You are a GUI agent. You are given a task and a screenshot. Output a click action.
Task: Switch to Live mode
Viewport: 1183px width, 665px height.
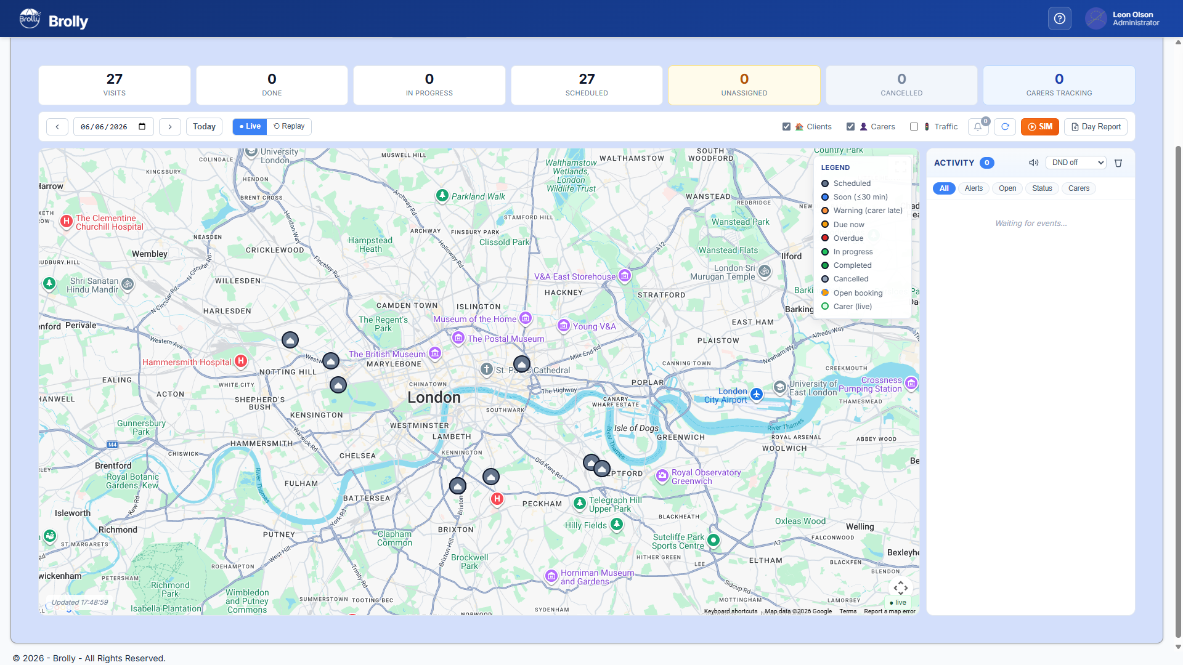pyautogui.click(x=250, y=127)
